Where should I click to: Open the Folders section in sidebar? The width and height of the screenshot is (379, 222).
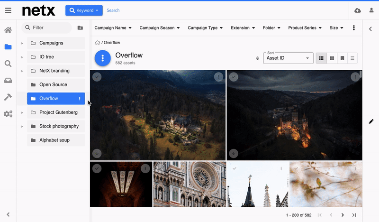click(x=8, y=46)
